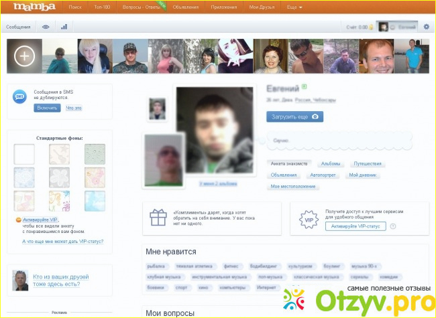This screenshot has height=318, width=436.
Task: Select the 'Мой дневник' tab
Action: (364, 175)
